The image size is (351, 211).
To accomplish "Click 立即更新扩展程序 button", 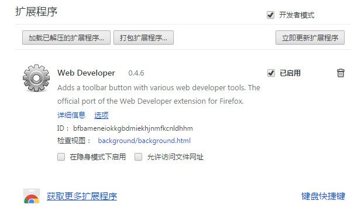I will click(310, 38).
